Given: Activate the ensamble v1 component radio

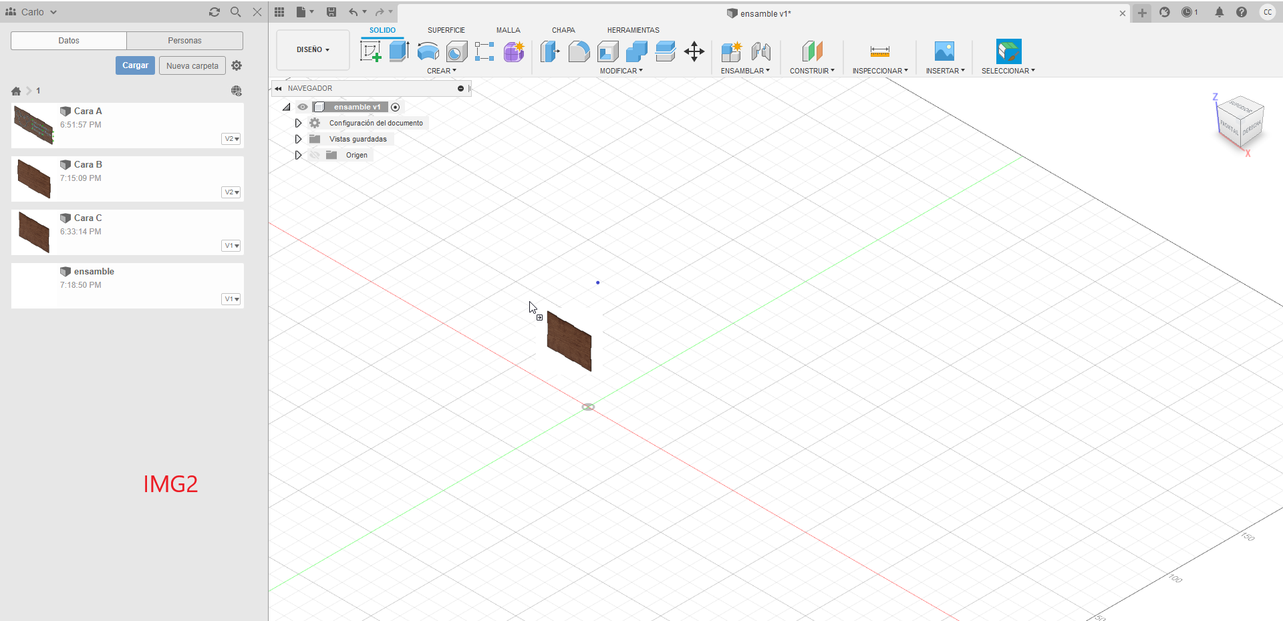Looking at the screenshot, I should pyautogui.click(x=396, y=107).
